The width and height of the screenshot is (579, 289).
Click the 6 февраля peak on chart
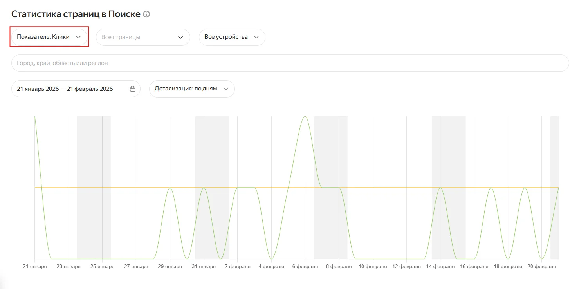305,117
